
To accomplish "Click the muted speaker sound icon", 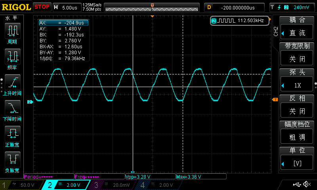I will (307, 184).
